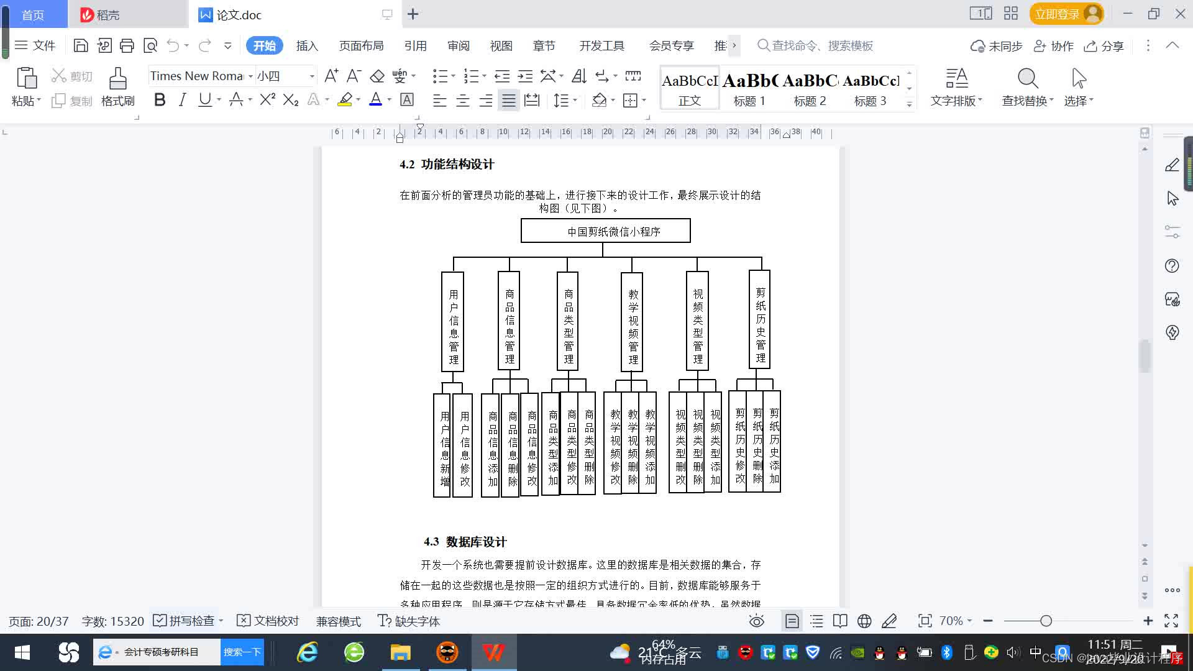Click the full screen icon in status bar
Viewport: 1193px width, 671px height.
(1172, 621)
